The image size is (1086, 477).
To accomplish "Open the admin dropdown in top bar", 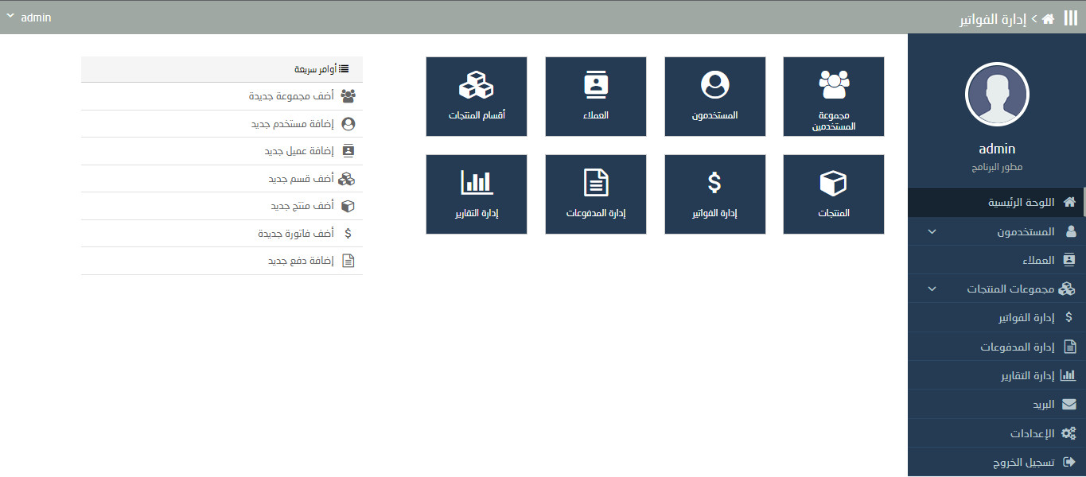I will (29, 17).
